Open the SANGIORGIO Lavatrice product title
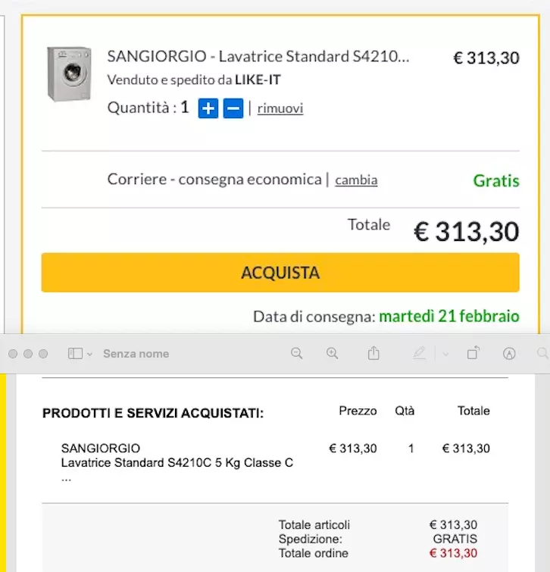 (258, 57)
